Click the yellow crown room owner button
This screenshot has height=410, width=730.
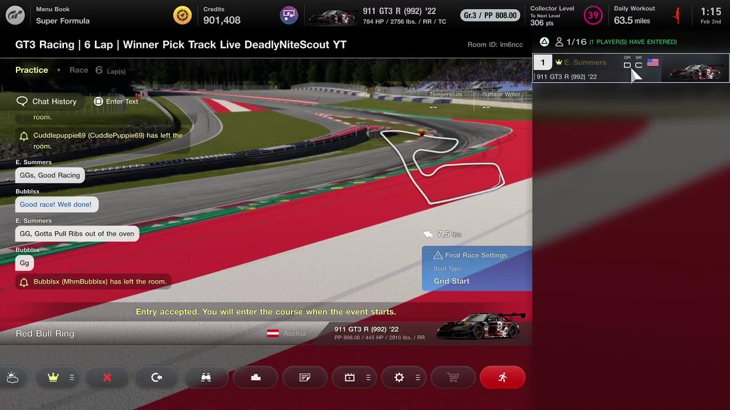(x=54, y=378)
